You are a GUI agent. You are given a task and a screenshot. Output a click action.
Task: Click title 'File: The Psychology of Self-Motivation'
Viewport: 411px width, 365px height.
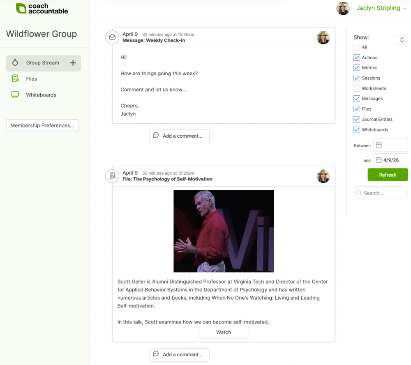coord(167,179)
